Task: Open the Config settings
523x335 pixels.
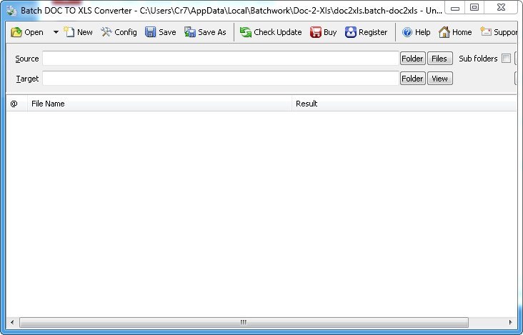Action: 119,32
